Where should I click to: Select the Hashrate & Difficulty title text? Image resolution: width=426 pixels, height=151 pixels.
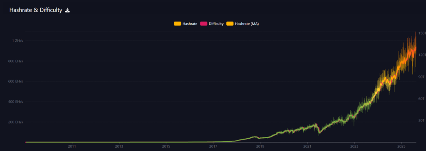[36, 10]
